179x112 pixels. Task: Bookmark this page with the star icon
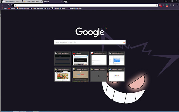pos(157,5)
